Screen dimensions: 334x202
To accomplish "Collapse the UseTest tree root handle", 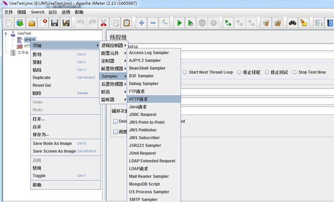I will 7,34.
